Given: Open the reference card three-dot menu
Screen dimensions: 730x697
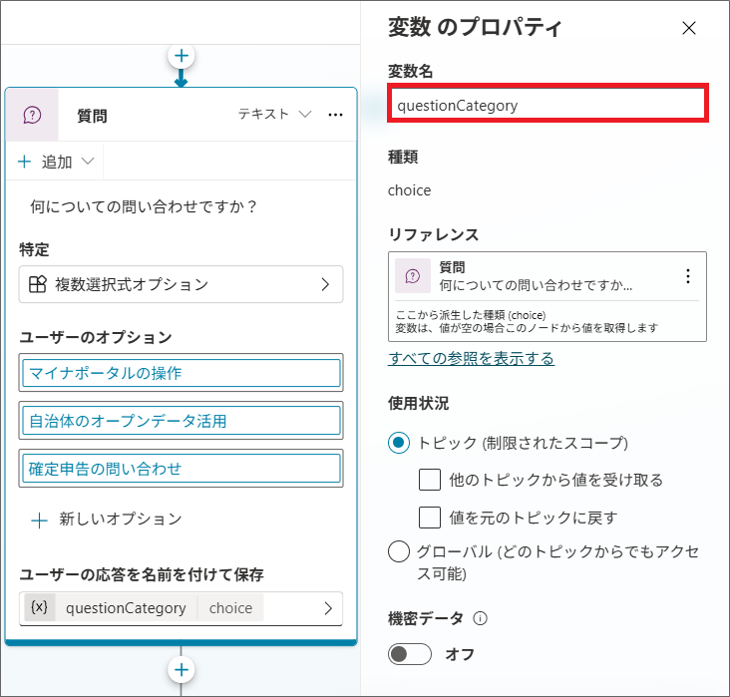Looking at the screenshot, I should click(687, 276).
